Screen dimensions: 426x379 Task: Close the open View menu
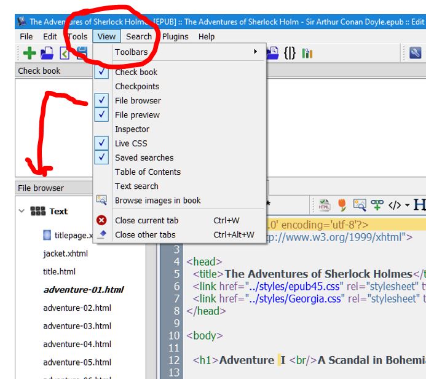pos(106,36)
